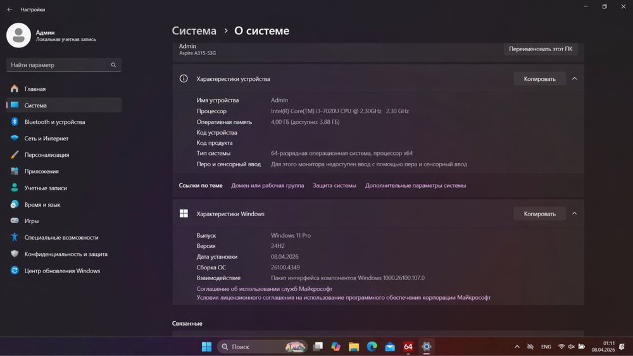Show hidden tray icons chevron
633x356 pixels.
coord(517,347)
